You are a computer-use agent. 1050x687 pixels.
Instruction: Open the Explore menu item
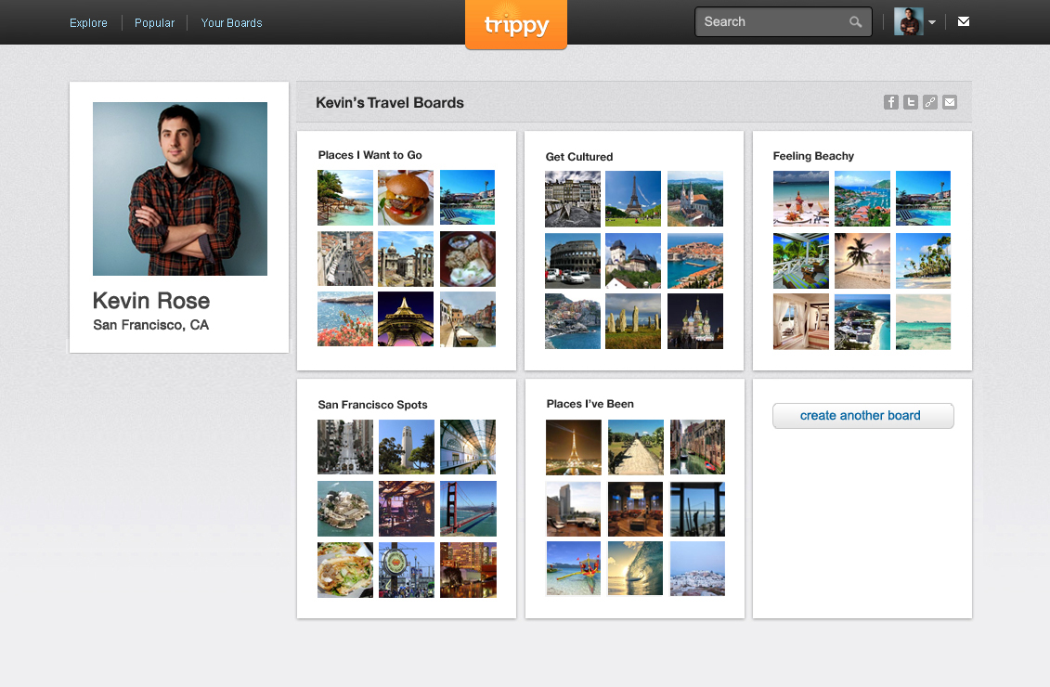[x=88, y=23]
